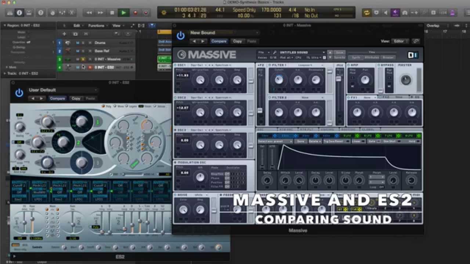Open the View Editor dropdown in Massive window
Viewport: 470px width, 264px height.
[400, 41]
